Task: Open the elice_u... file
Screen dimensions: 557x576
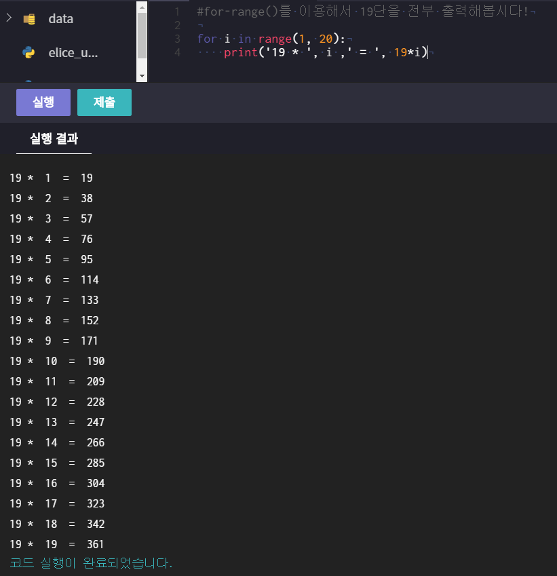Action: click(x=73, y=53)
